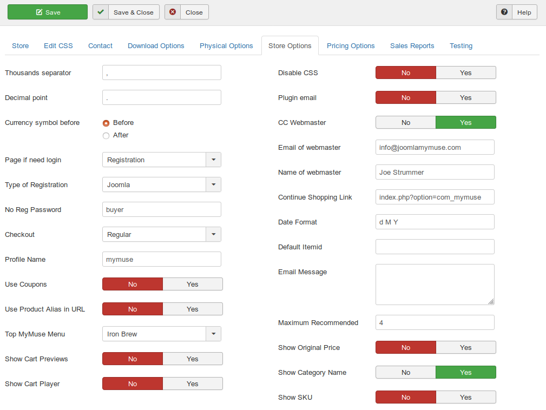Screen dimensions: 546x410
Task: Click the Email of webmaster field
Action: point(435,147)
